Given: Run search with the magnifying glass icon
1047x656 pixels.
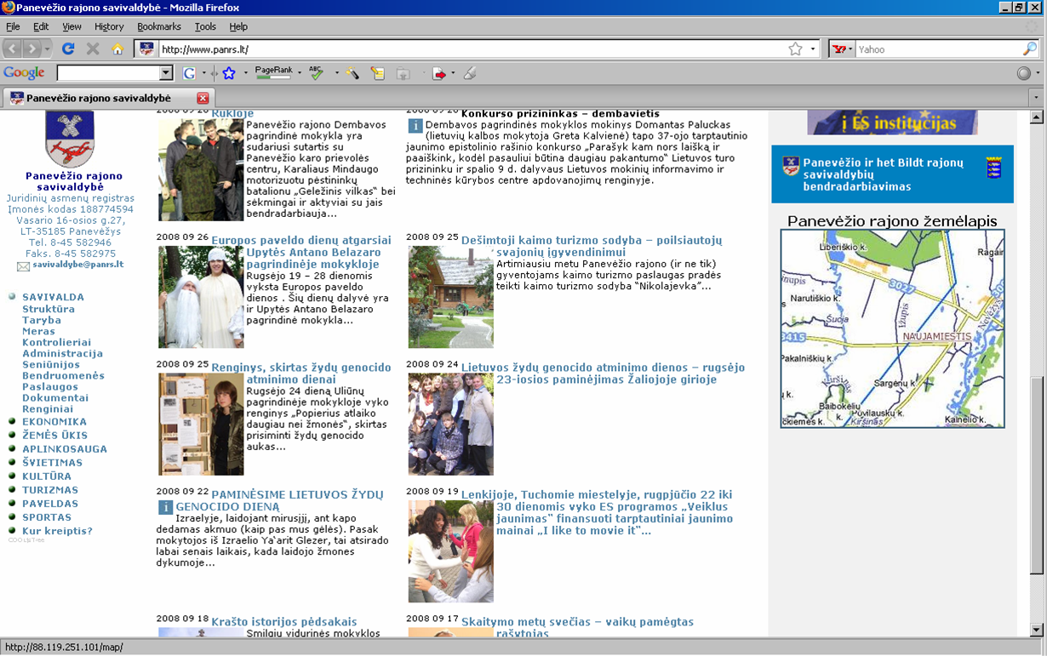Looking at the screenshot, I should point(1029,49).
